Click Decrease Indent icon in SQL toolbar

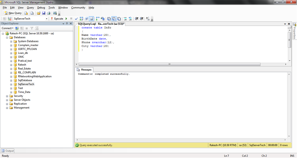pos(137,19)
